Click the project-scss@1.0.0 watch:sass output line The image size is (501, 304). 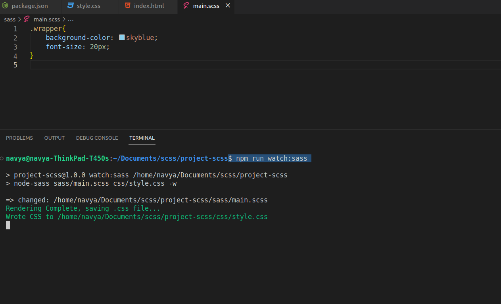click(147, 175)
